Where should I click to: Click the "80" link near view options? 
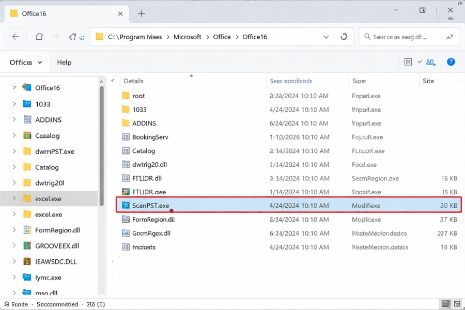(431, 61)
